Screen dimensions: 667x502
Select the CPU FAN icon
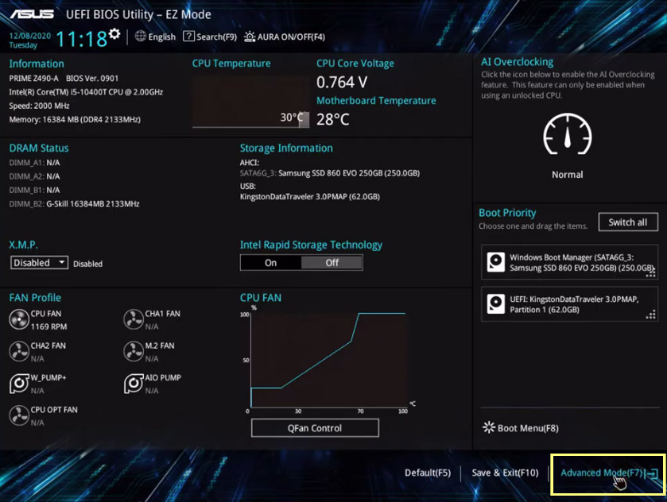(19, 319)
